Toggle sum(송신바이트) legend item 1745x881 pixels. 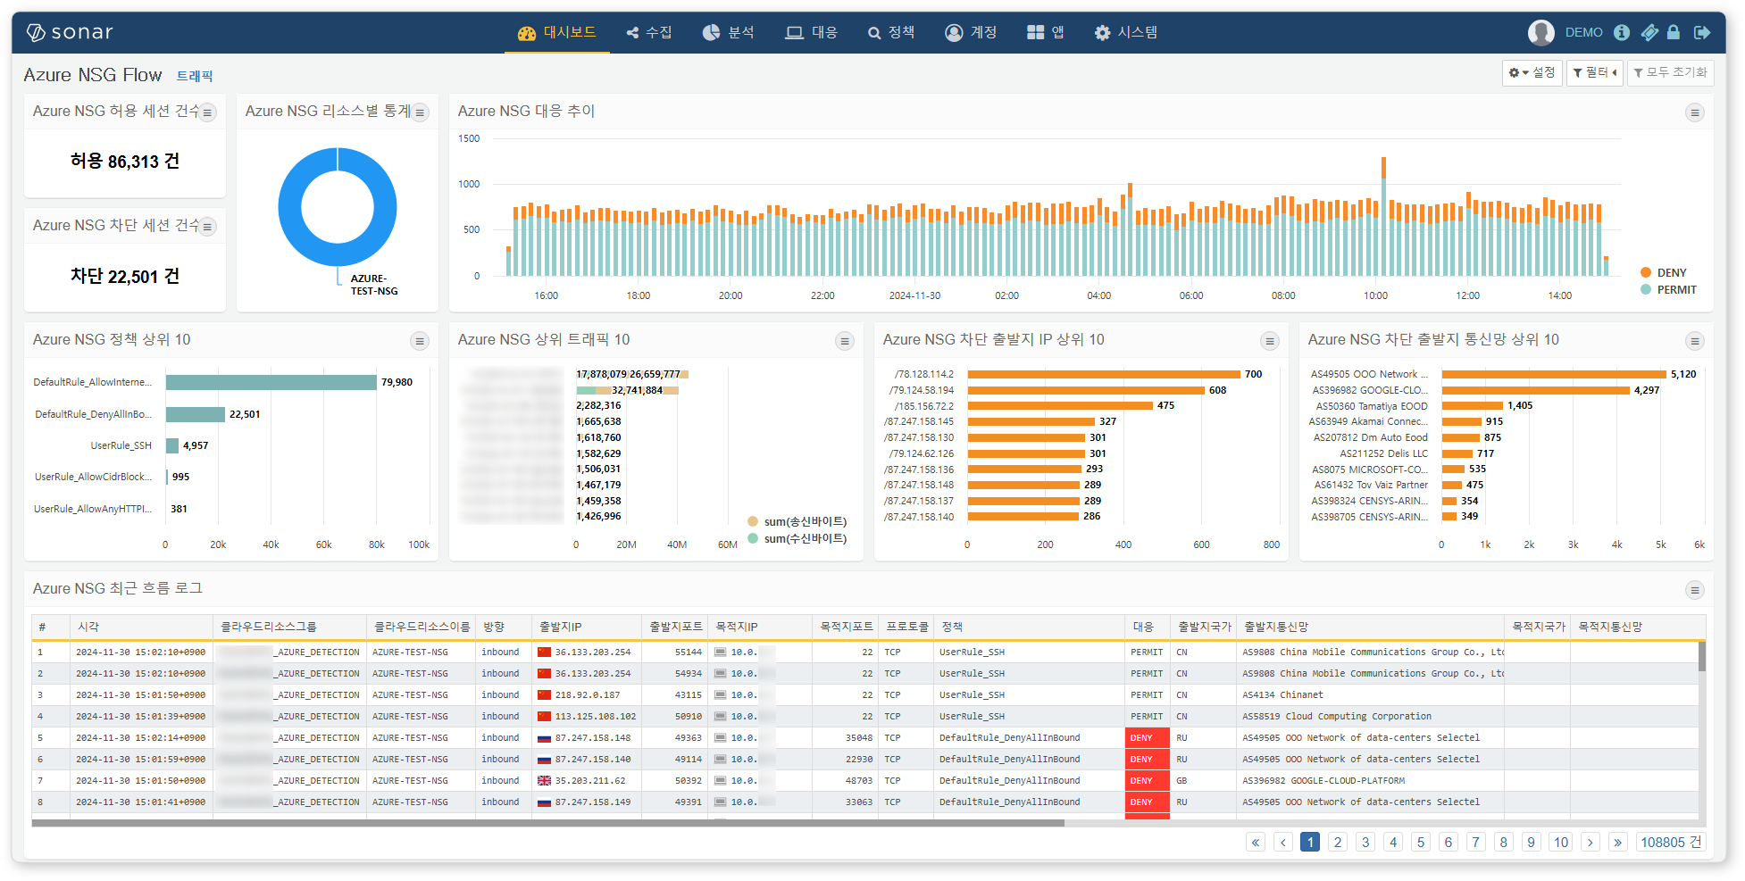797,521
